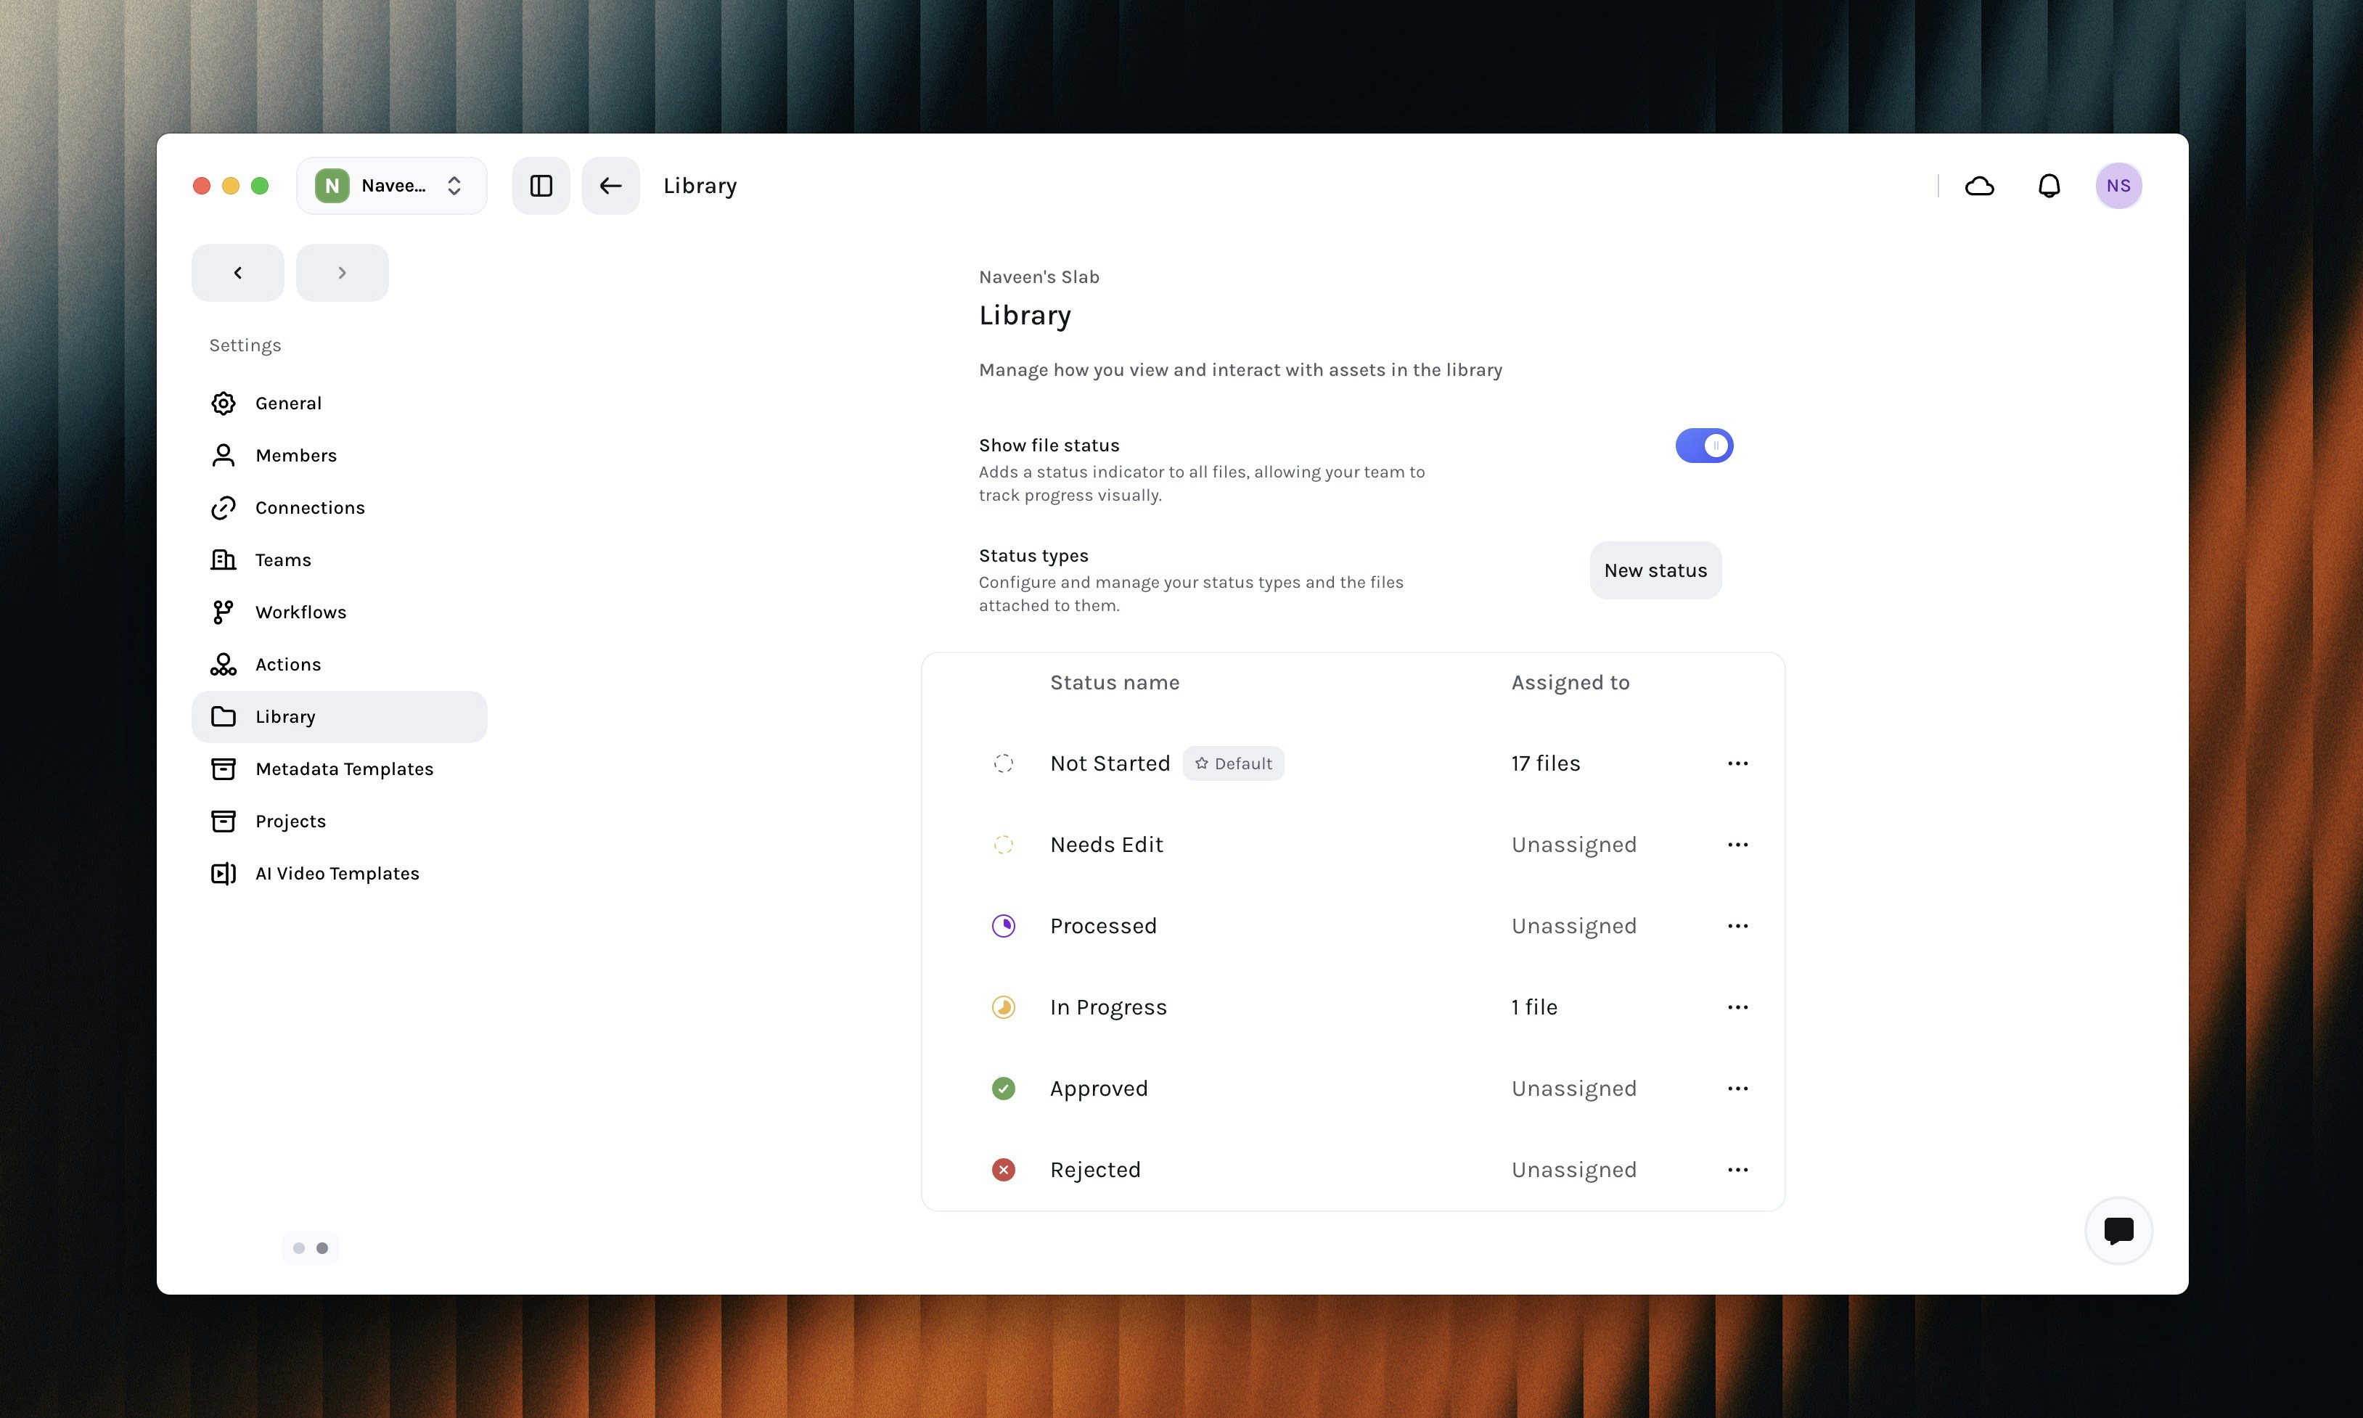Open notifications bell
Image resolution: width=2363 pixels, height=1418 pixels.
(x=2049, y=185)
